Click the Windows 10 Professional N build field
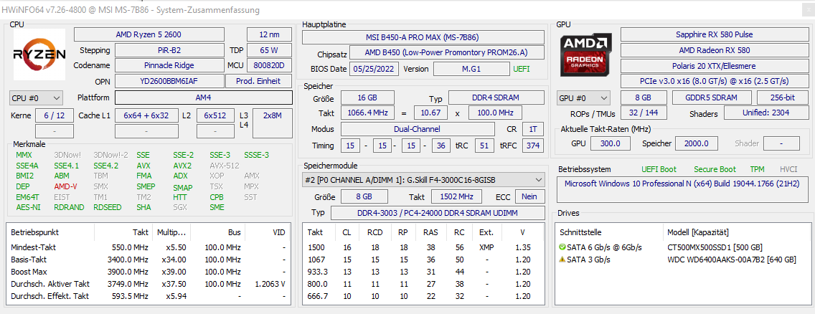Viewport: 815px width, 314px height. point(682,189)
